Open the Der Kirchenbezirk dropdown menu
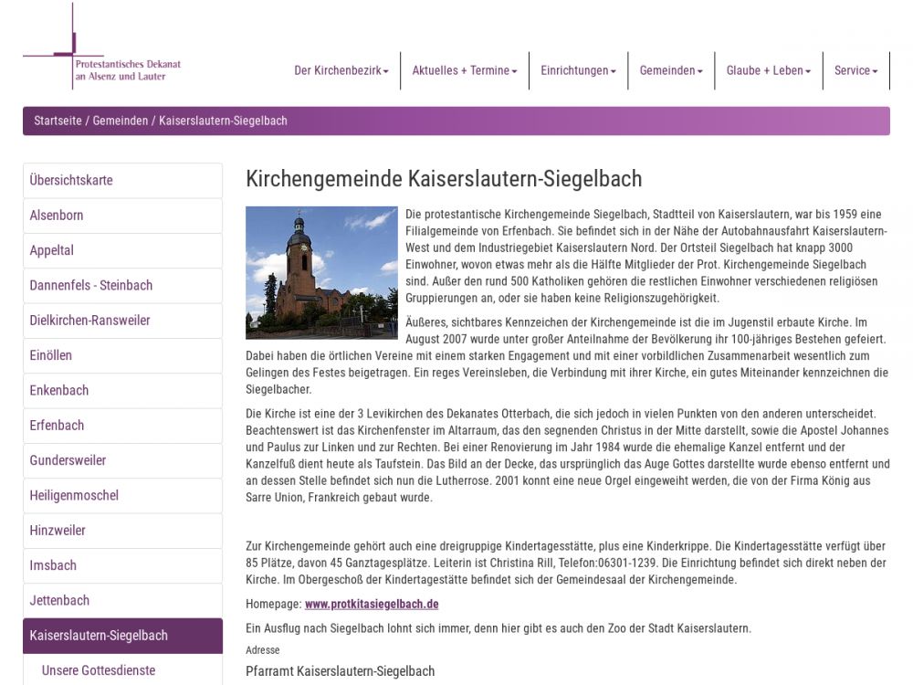This screenshot has width=913, height=685. [341, 71]
